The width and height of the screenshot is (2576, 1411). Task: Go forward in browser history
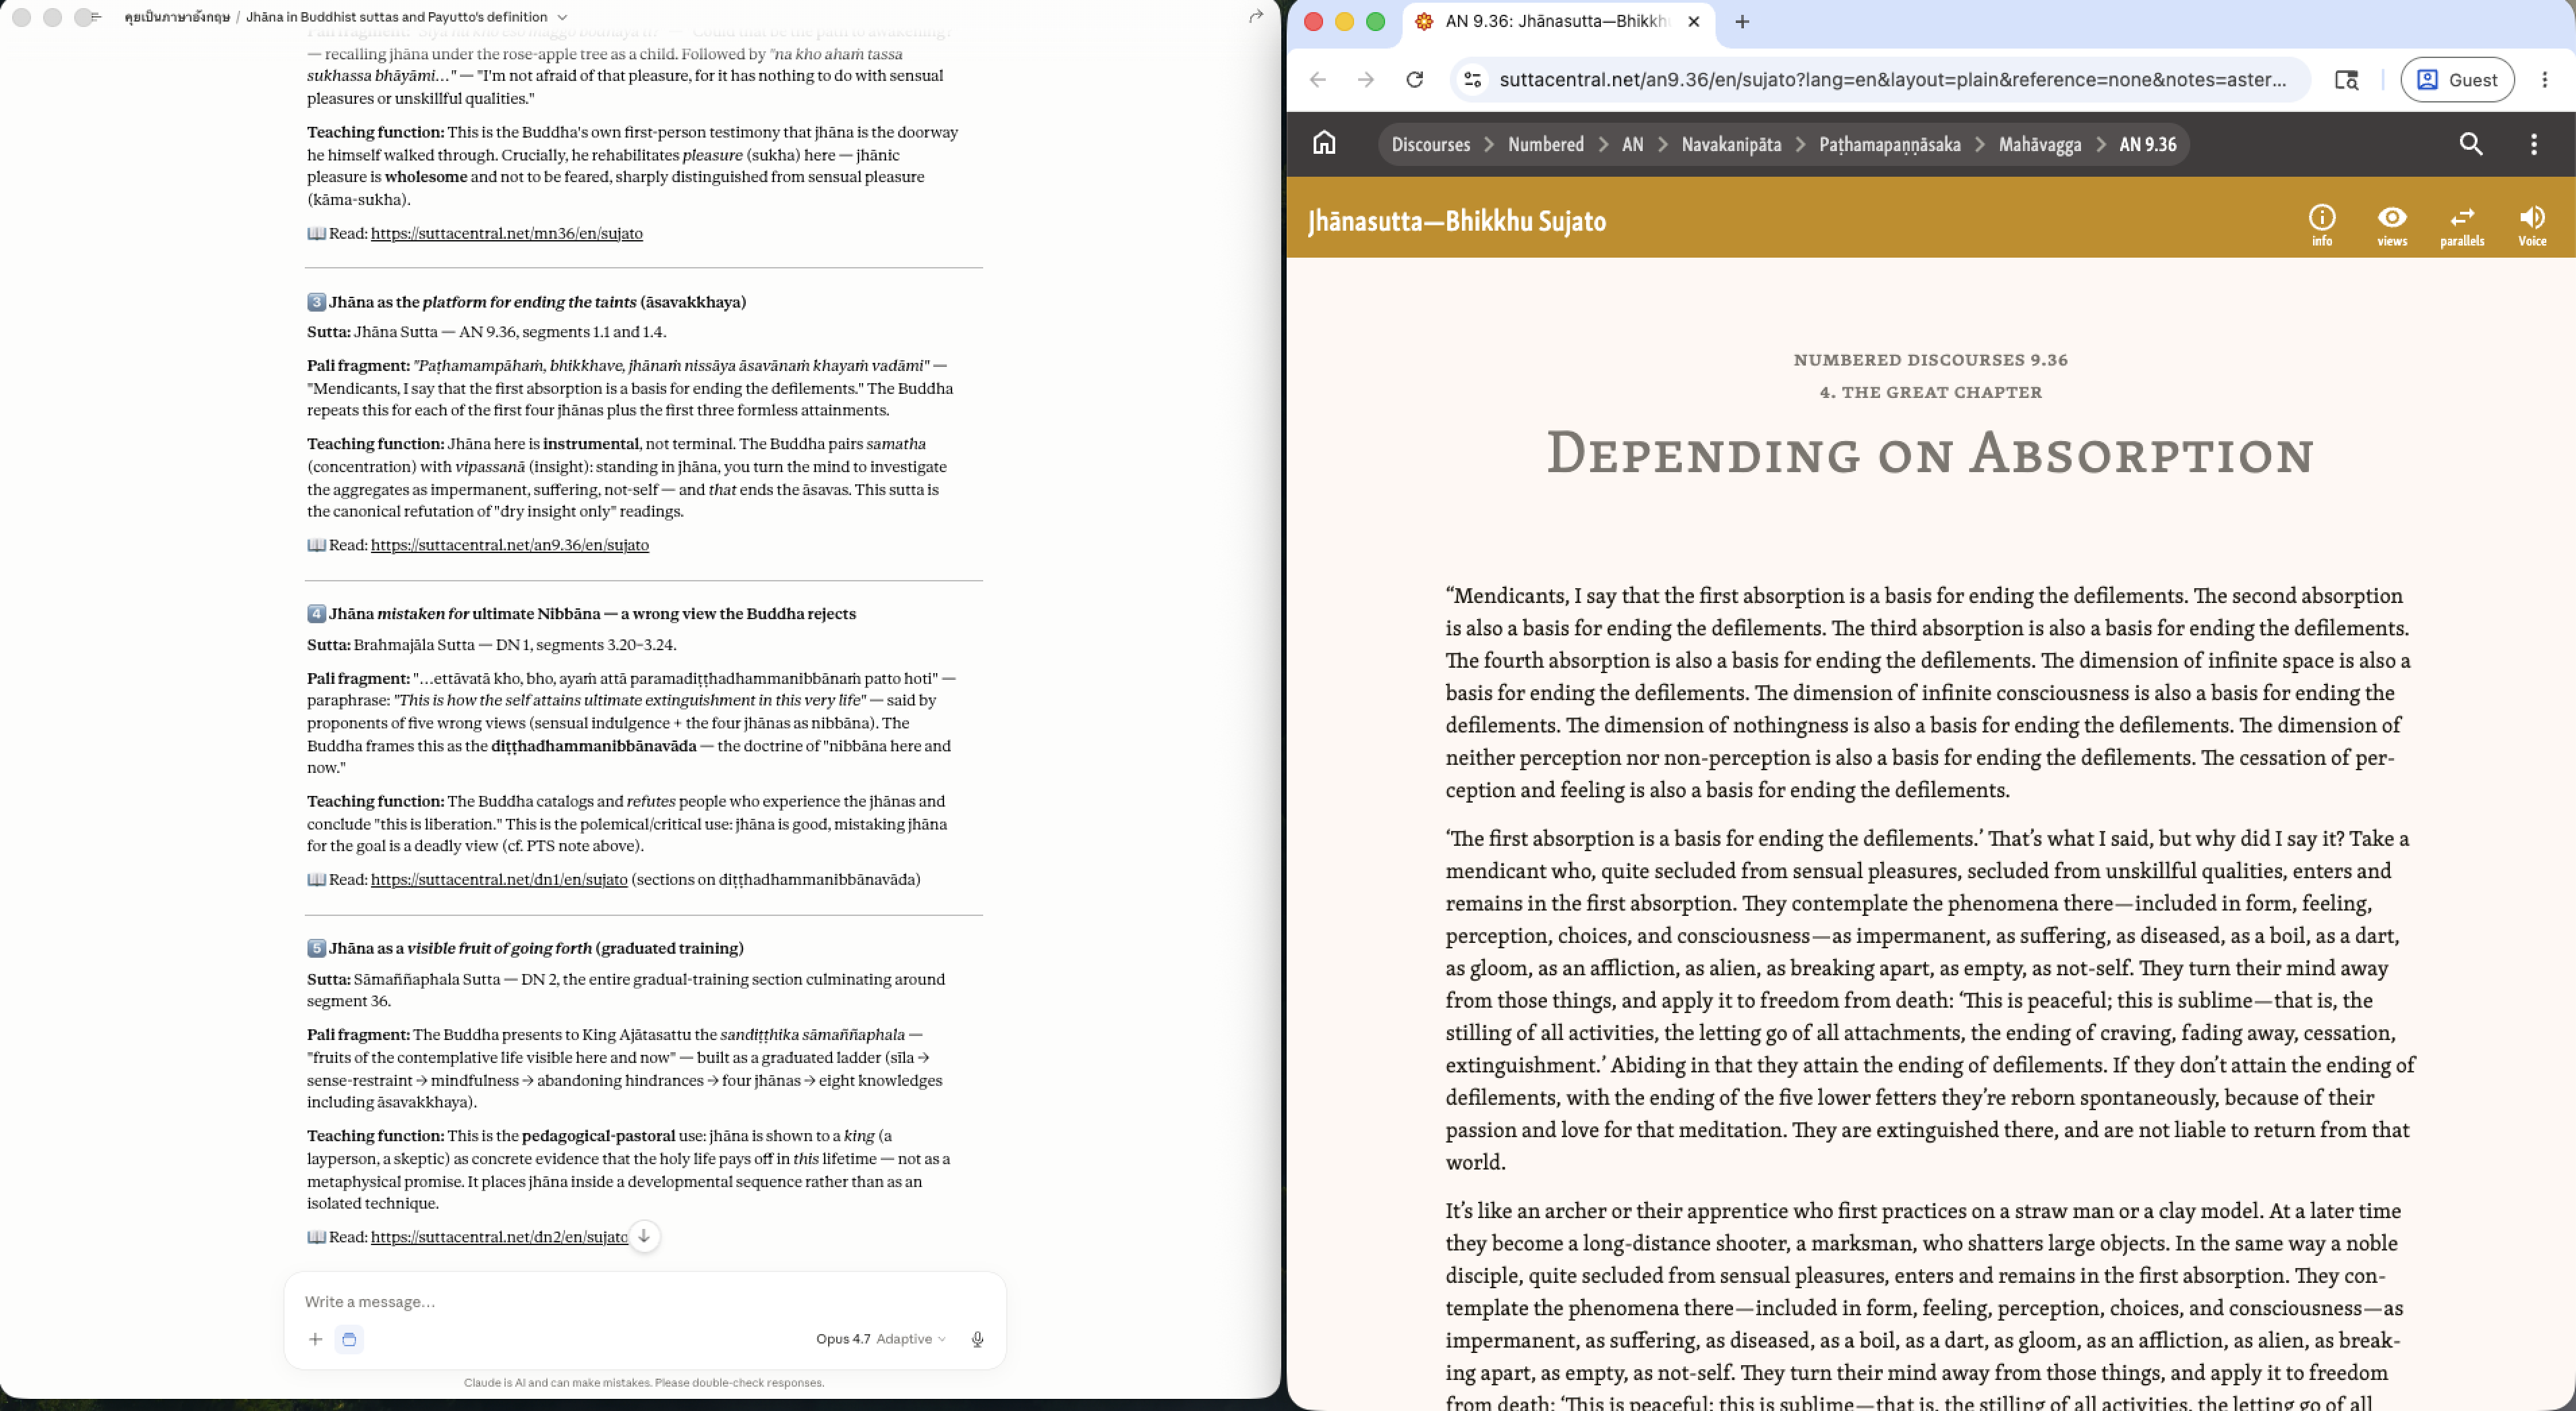click(x=1366, y=80)
